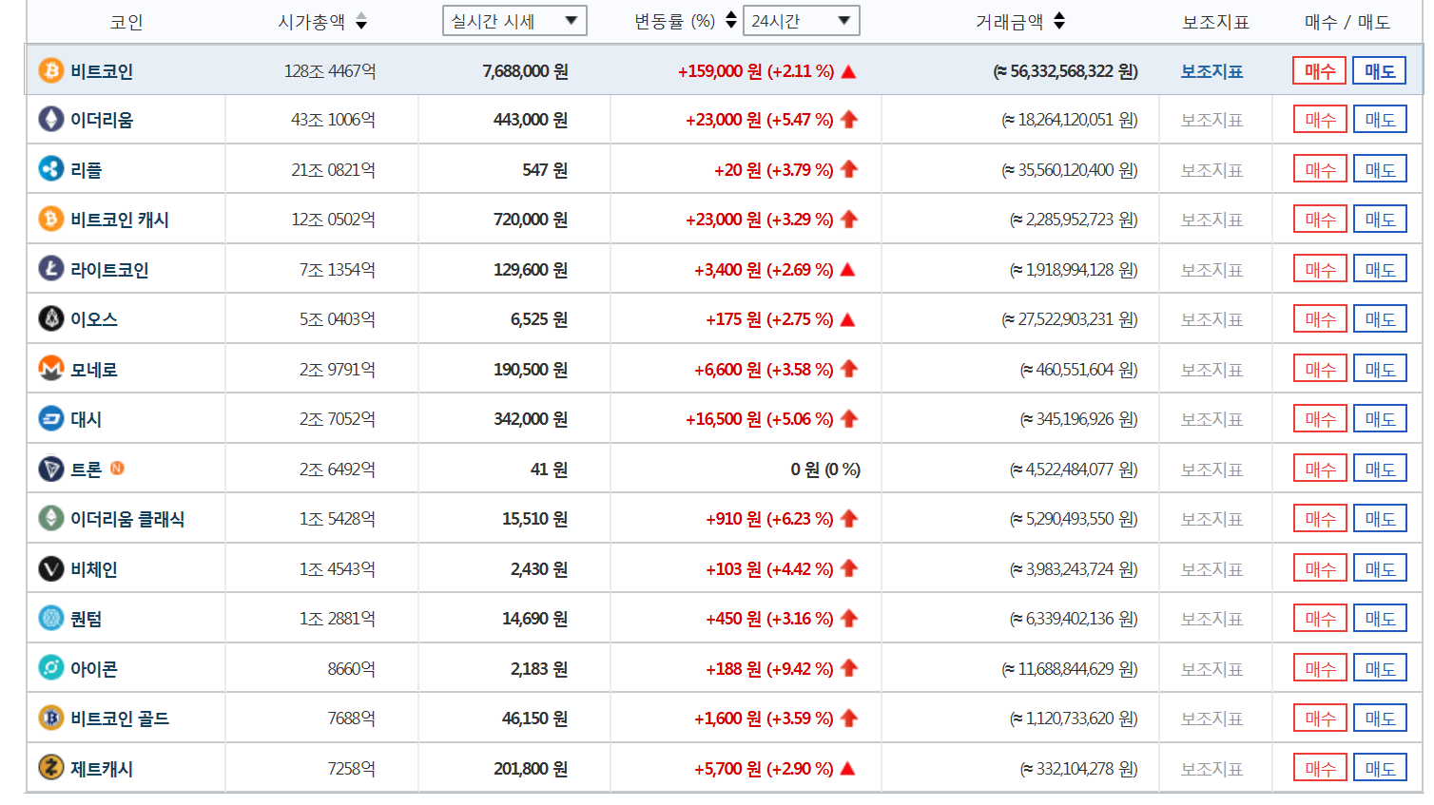Viewport: 1434px width, 805px height.
Task: Click the Ethereum diamond icon
Action: [x=50, y=120]
